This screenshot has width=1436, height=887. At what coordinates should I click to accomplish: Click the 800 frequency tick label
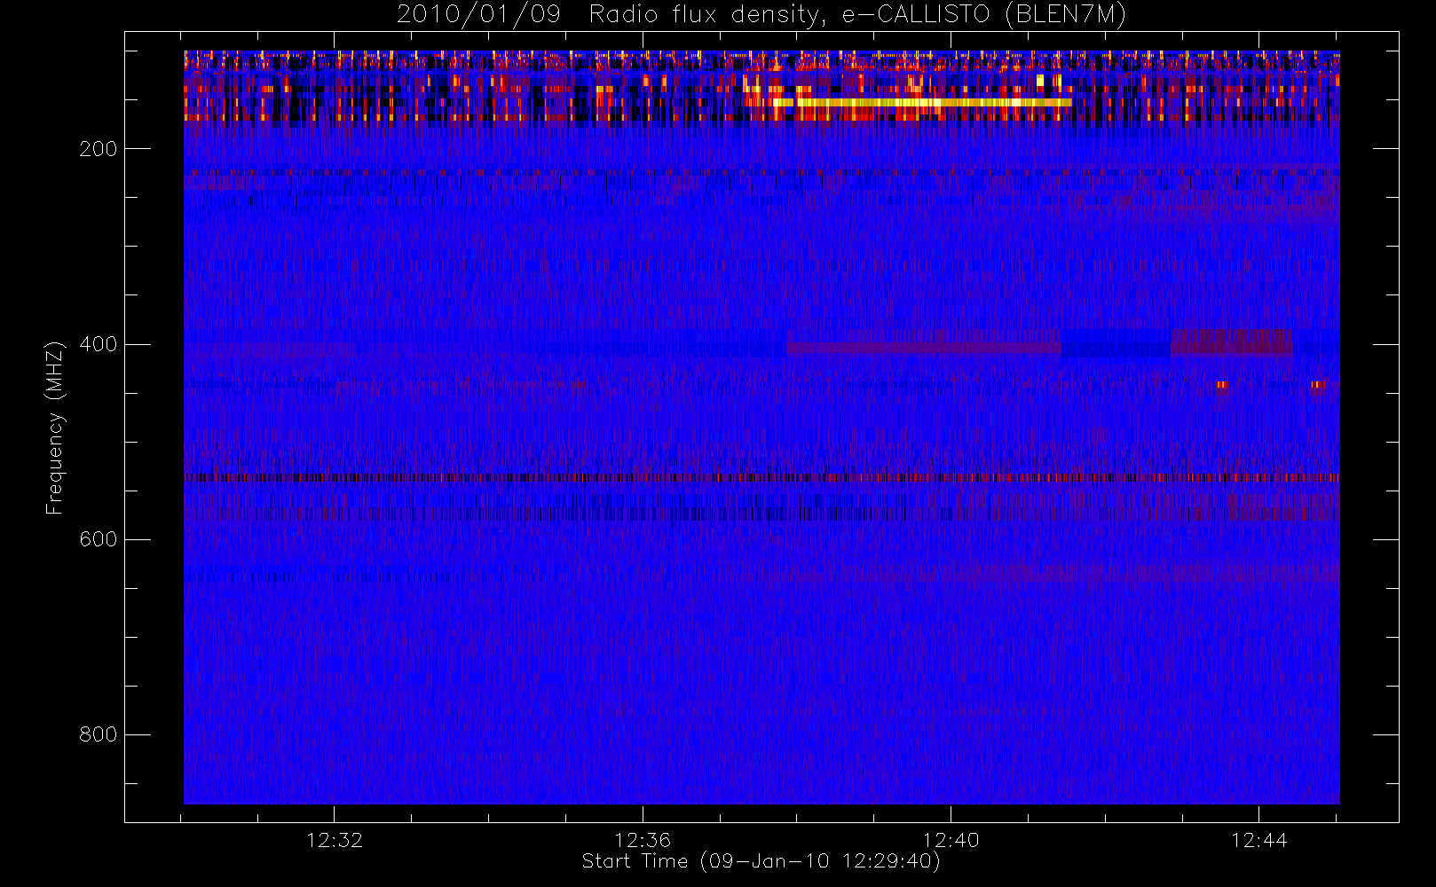pos(98,734)
